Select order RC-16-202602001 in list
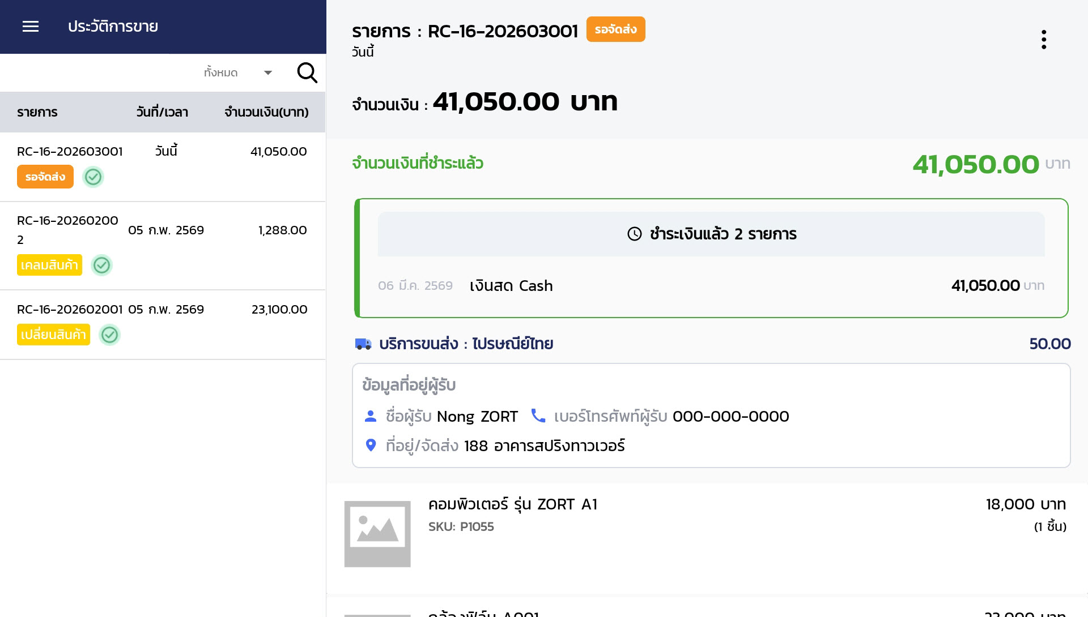The width and height of the screenshot is (1088, 617). pyautogui.click(x=70, y=310)
